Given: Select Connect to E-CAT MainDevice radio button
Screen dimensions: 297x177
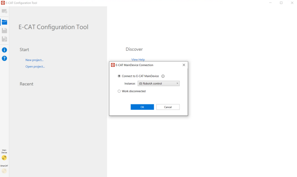Looking at the screenshot, I should tap(119, 76).
